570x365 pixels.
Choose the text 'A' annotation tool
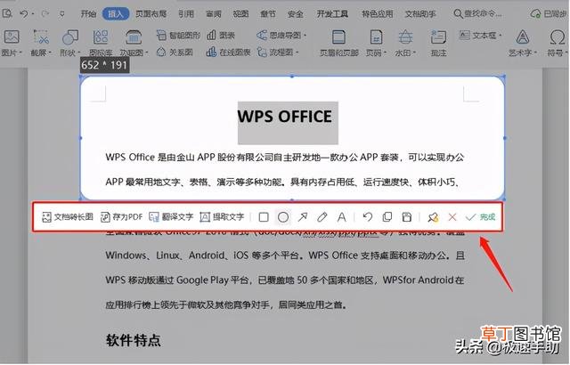[x=341, y=217]
